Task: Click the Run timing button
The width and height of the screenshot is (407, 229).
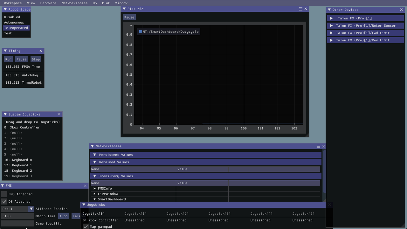Action: tap(8, 59)
